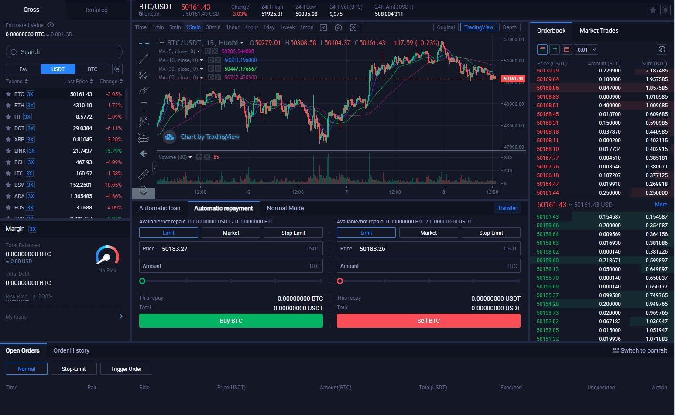Click the green Buy BTC button
Image resolution: width=675 pixels, height=415 pixels.
click(231, 321)
